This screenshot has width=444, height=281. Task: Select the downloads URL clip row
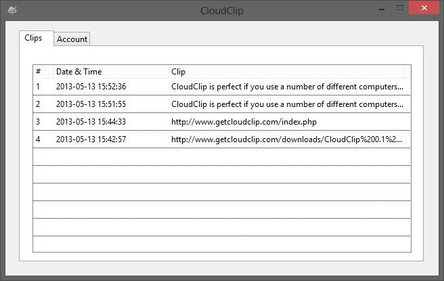click(x=222, y=139)
